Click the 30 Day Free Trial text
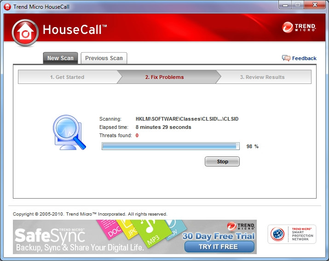The image size is (329, 261). [x=218, y=236]
